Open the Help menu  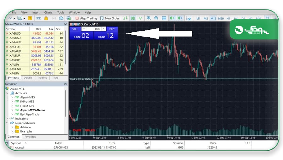(x=87, y=12)
